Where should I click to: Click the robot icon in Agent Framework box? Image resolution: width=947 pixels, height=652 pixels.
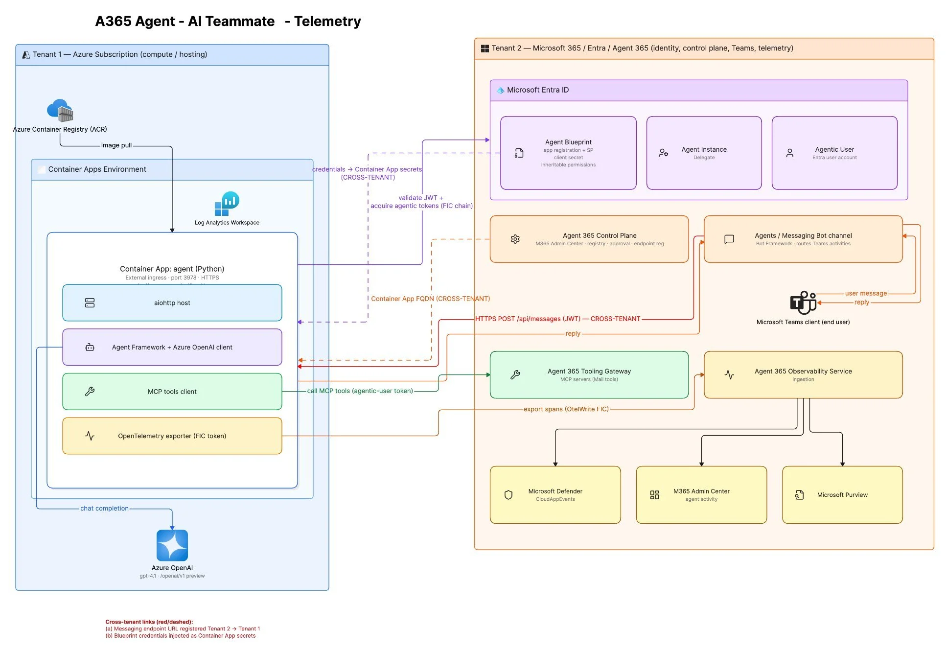90,347
